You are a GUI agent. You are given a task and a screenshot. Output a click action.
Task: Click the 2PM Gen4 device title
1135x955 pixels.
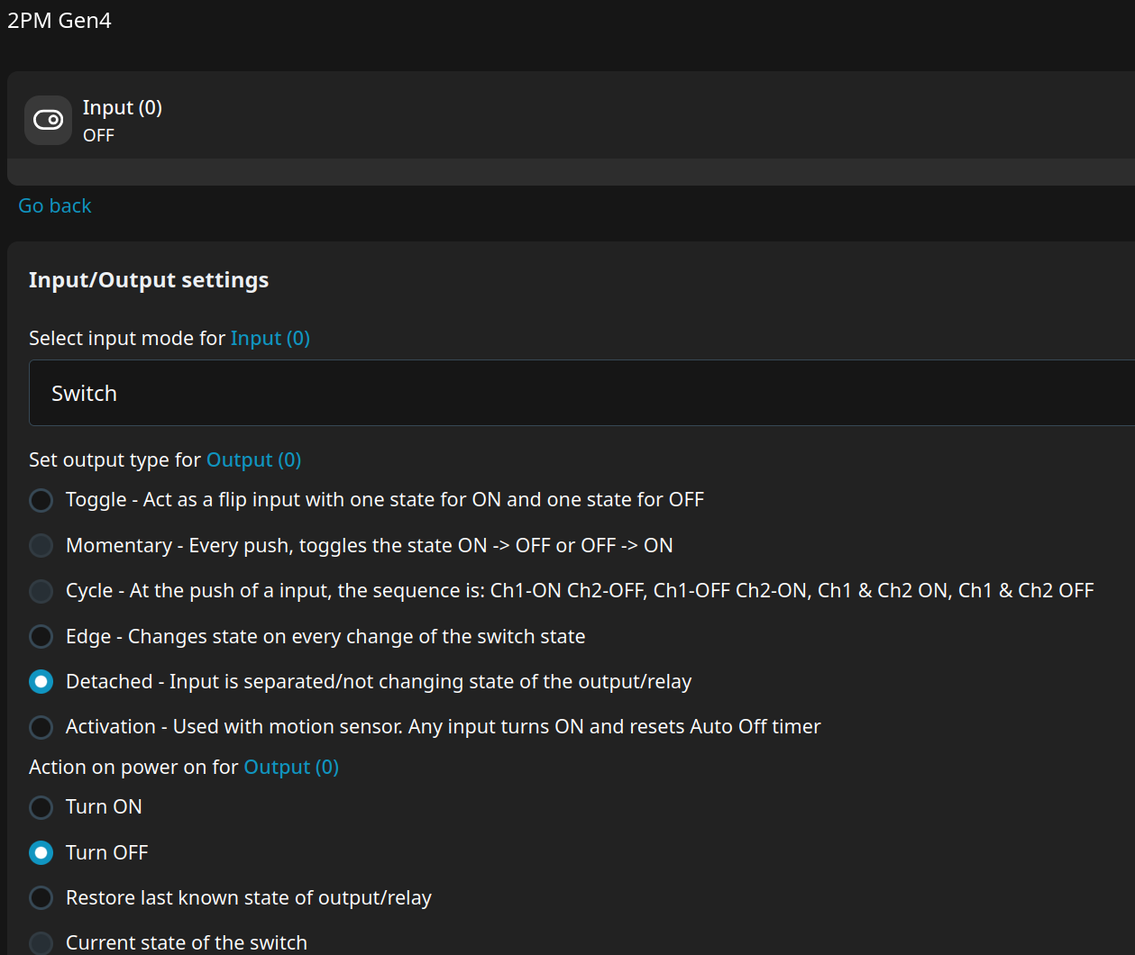point(59,21)
